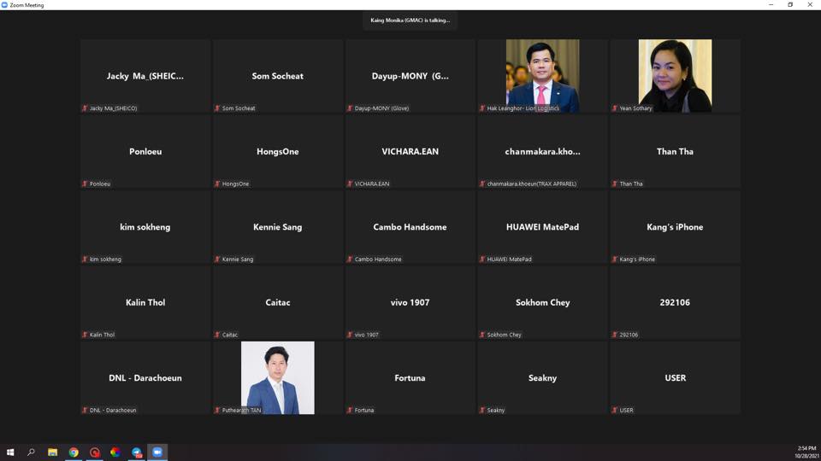
Task: Select the HUAWEI MatePad participant tile
Action: click(542, 226)
